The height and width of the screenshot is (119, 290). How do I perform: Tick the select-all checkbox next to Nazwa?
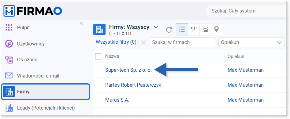point(98,56)
